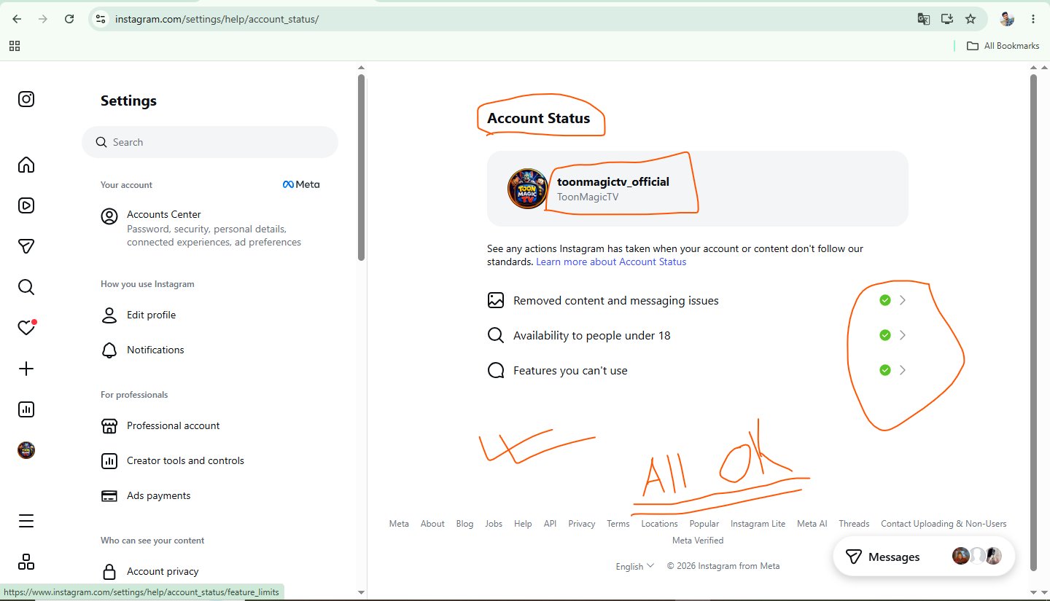Image resolution: width=1050 pixels, height=601 pixels.
Task: Open Notifications heart icon
Action: pos(26,328)
